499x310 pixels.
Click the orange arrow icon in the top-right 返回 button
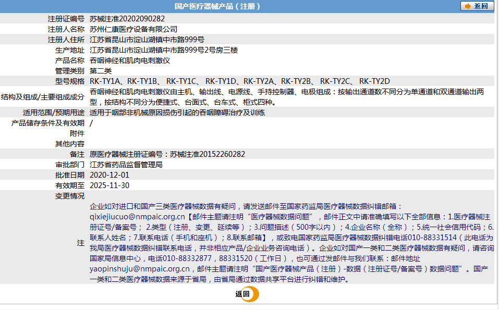(x=468, y=6)
